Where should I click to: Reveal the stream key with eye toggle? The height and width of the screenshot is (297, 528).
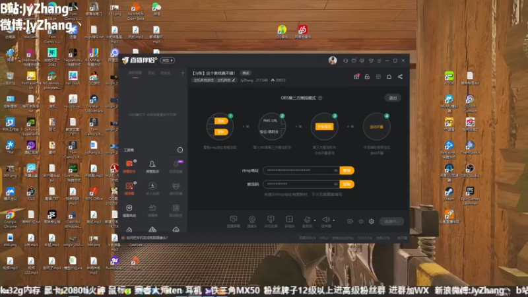(x=335, y=184)
